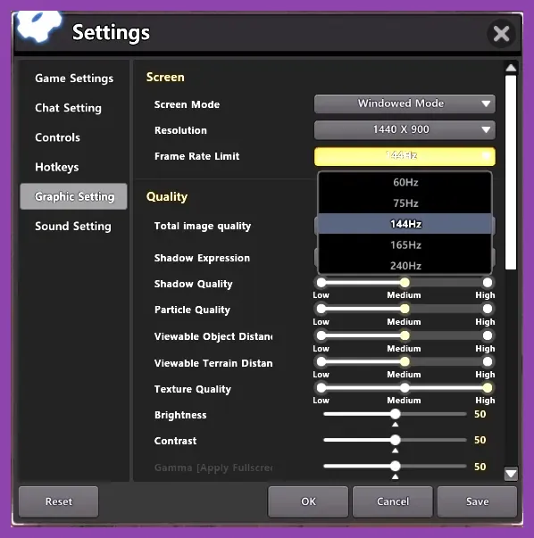Set Viewable Object Distance to High
Viewport: 534px width, 538px height.
click(487, 335)
